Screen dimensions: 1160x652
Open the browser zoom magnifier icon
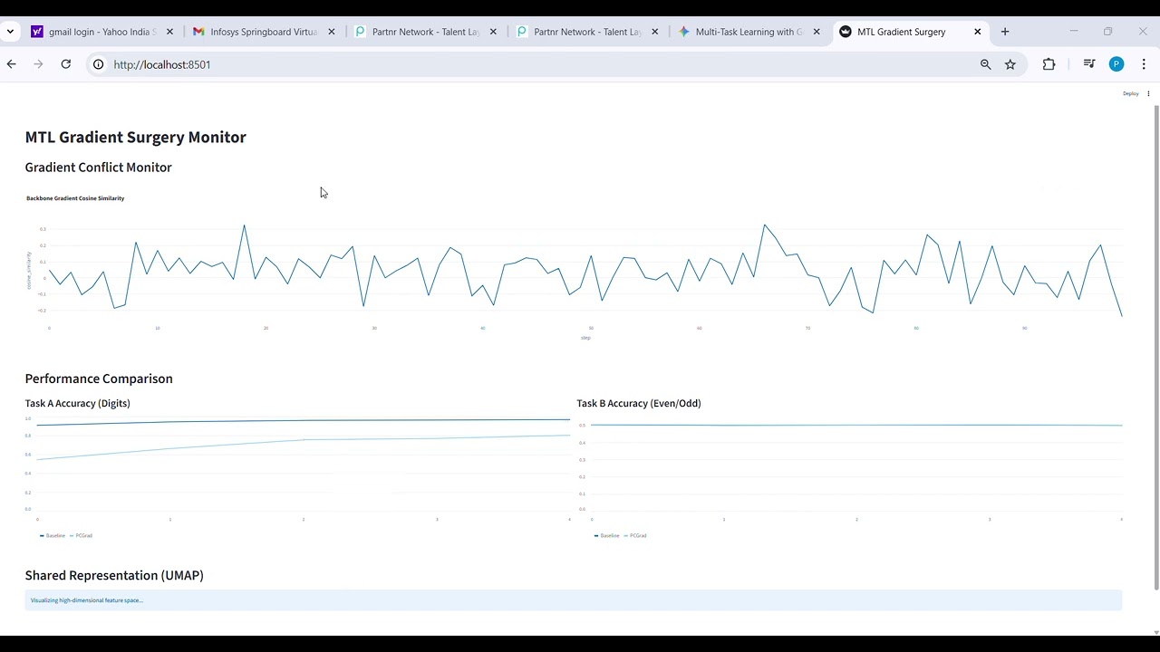985,64
